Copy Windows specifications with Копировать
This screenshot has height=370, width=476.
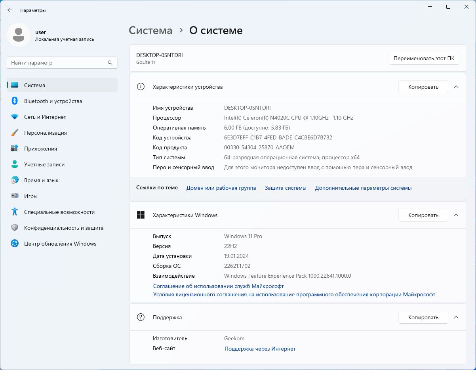[423, 215]
